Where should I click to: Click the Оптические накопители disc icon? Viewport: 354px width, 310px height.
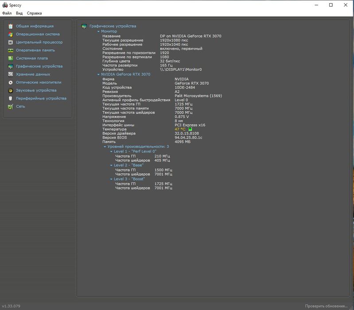pyautogui.click(x=11, y=82)
